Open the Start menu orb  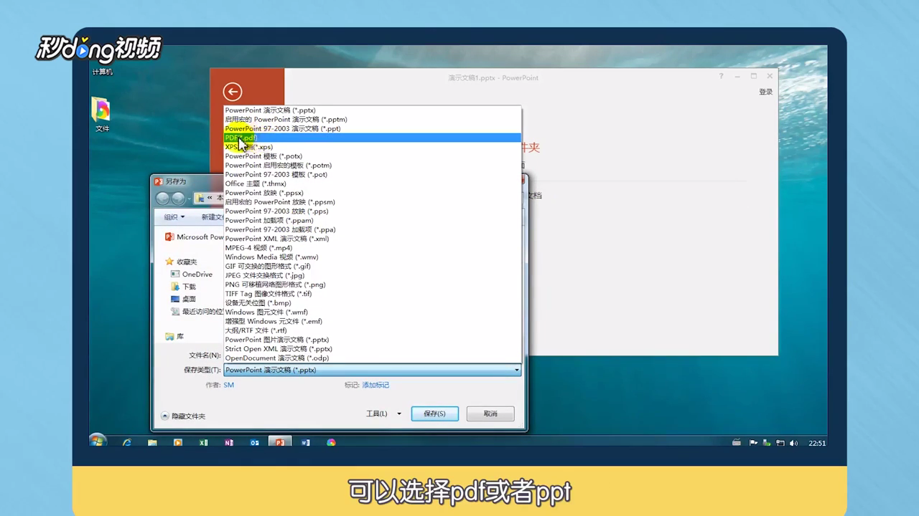coord(98,441)
